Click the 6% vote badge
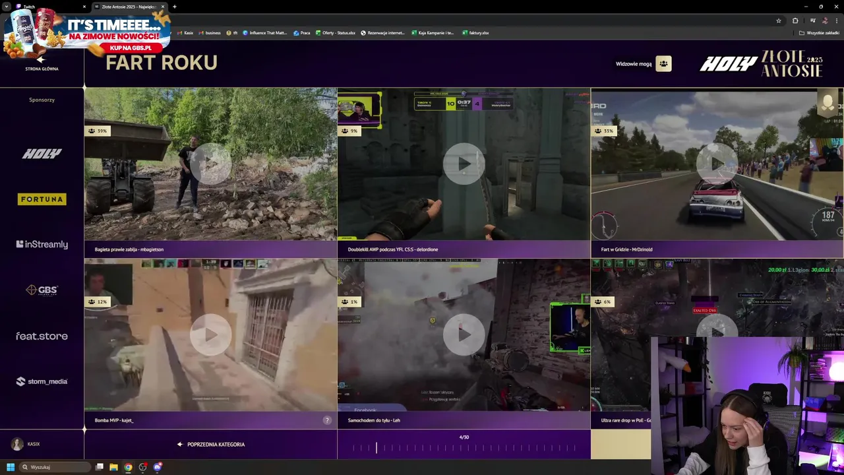 click(x=603, y=301)
